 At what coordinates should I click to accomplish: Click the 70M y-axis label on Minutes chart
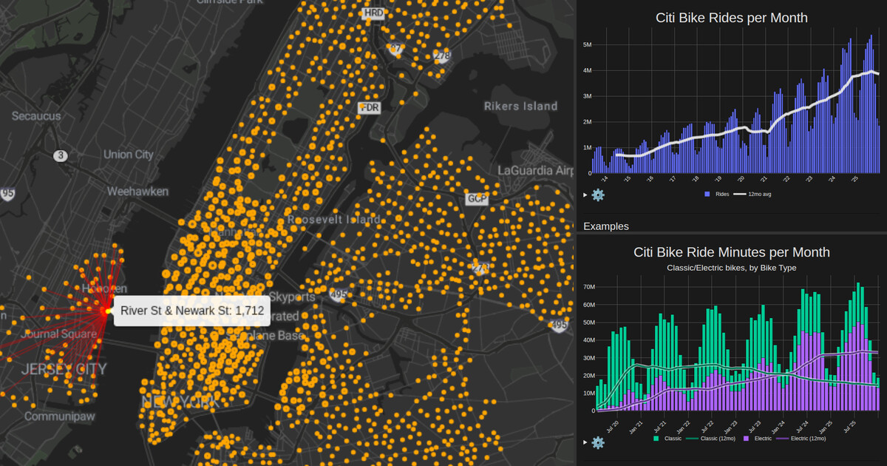coord(589,287)
